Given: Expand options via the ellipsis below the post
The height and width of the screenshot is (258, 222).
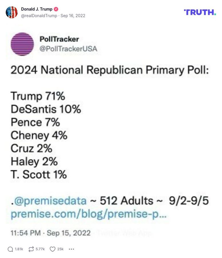Looking at the screenshot, I should pyautogui.click(x=71, y=249).
